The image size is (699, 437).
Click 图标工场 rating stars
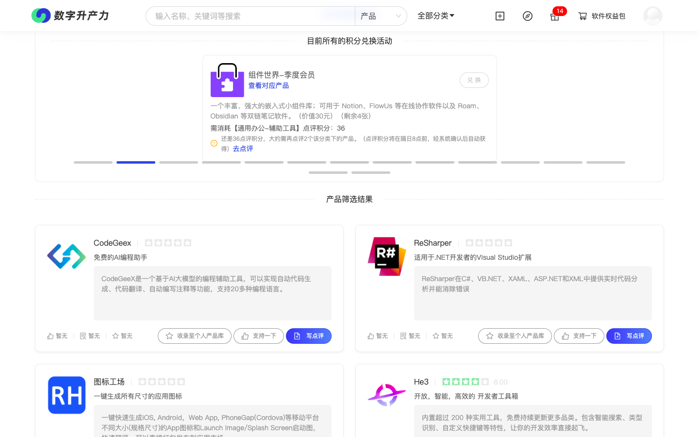[162, 382]
